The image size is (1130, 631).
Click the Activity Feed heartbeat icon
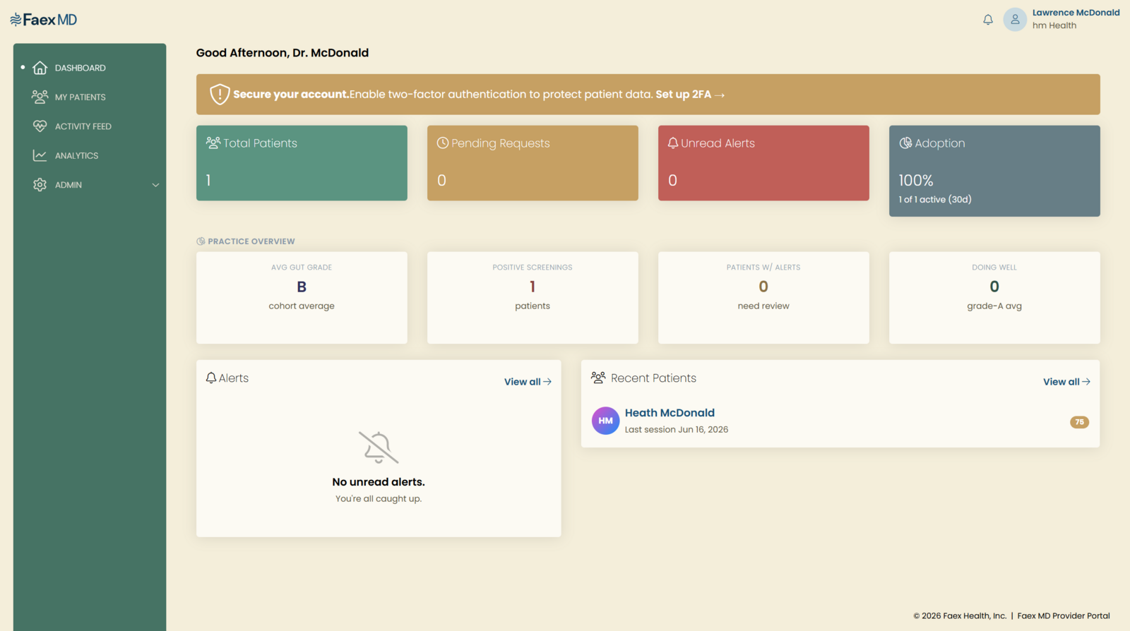click(x=40, y=126)
